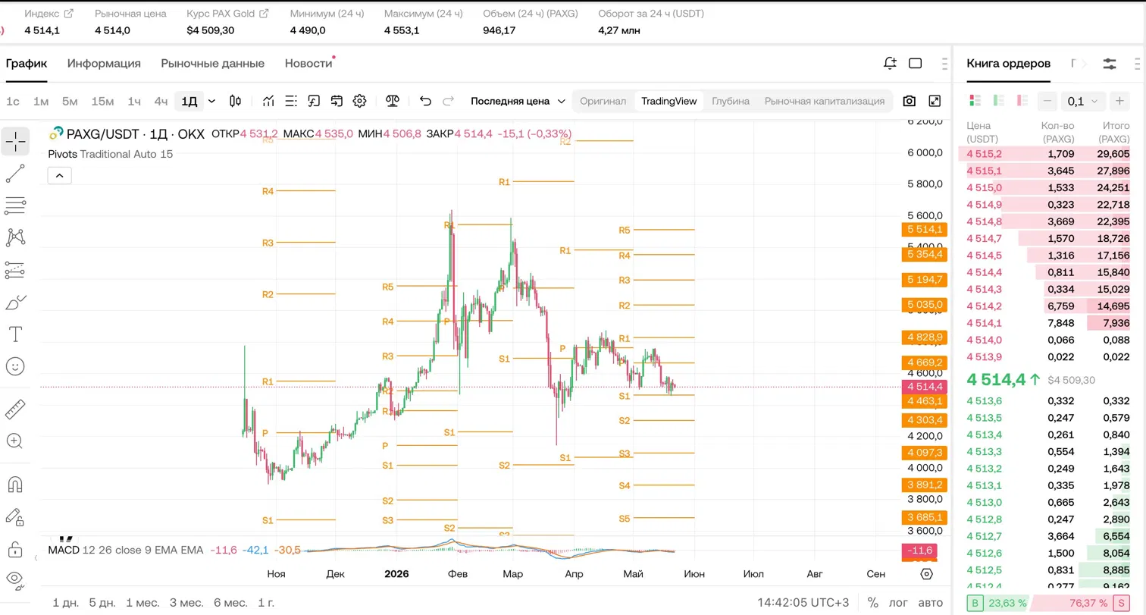The height and width of the screenshot is (615, 1146).
Task: Show only asks in order book
Action: coord(1022,100)
